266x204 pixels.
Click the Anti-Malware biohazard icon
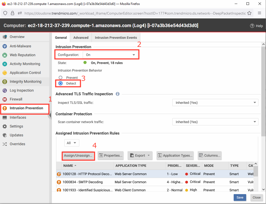[5, 46]
